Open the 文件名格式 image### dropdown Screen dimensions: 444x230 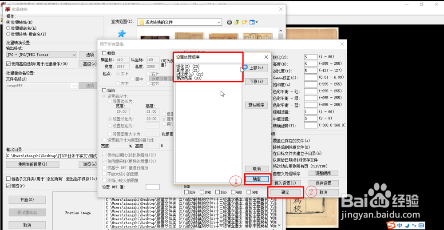(41, 86)
